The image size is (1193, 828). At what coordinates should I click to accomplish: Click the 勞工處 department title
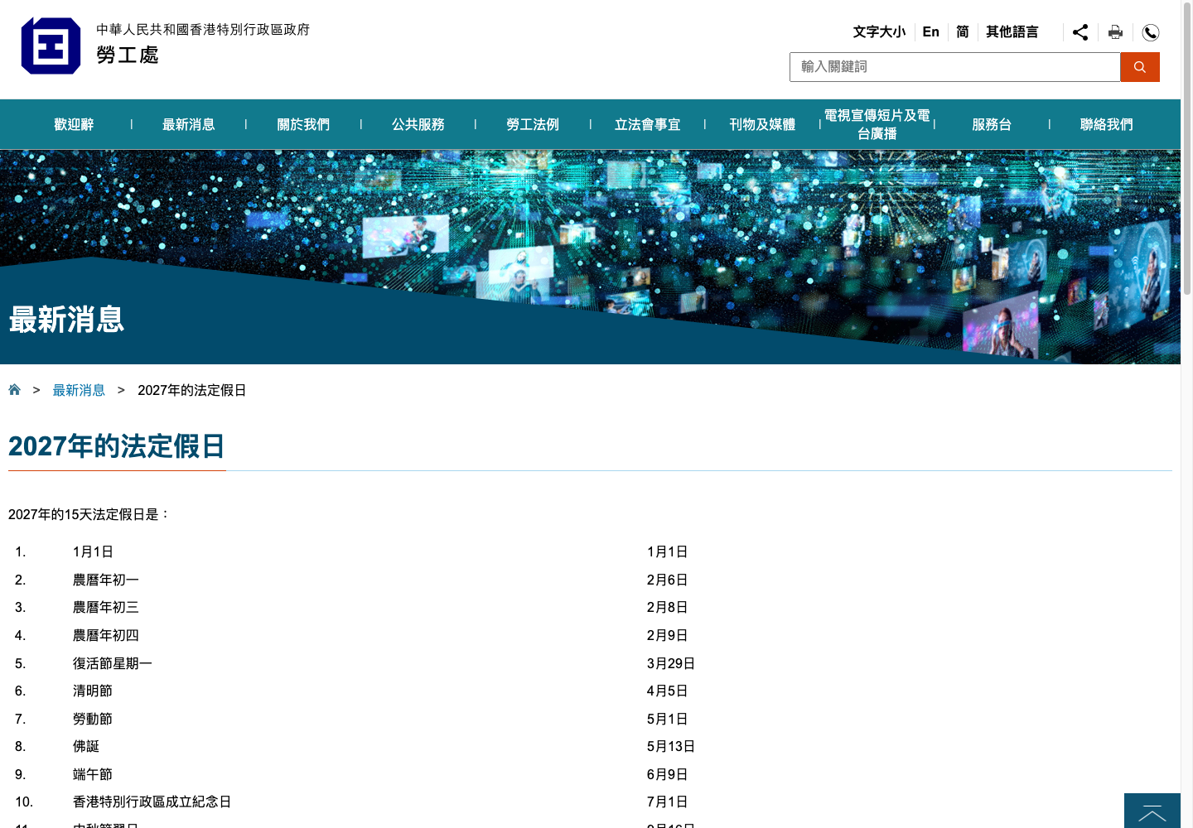click(x=128, y=55)
